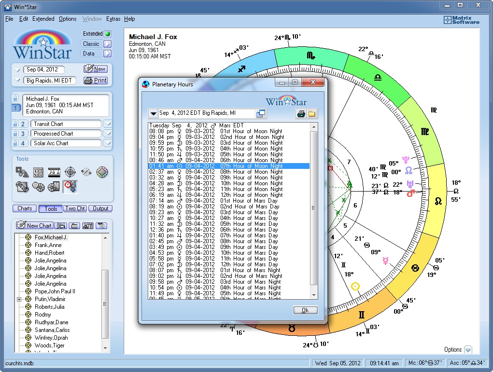Viewport: 493px width, 372px height.
Task: Toggle the Extended green indicator
Action: click(x=108, y=34)
